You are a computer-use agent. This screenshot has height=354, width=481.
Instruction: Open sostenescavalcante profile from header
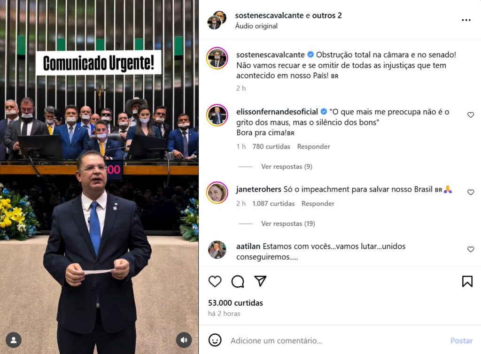[x=269, y=15]
